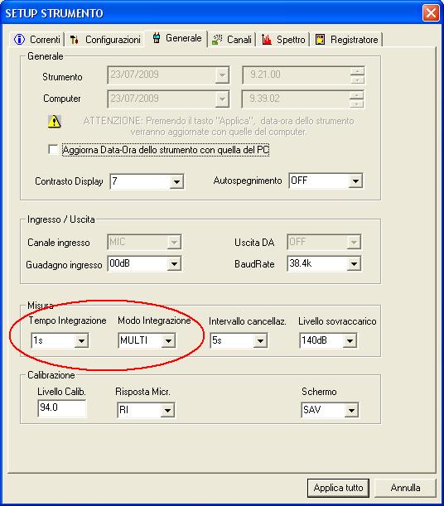Click the Generale tab instrument icon
Screen dimensions: 444x506
(x=157, y=38)
